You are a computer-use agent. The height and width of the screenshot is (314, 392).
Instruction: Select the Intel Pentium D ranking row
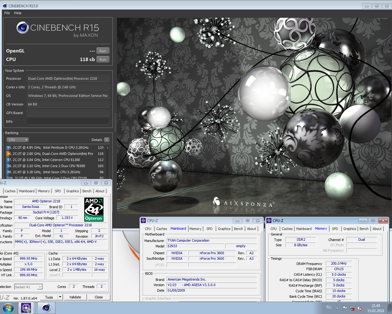[x=55, y=147]
